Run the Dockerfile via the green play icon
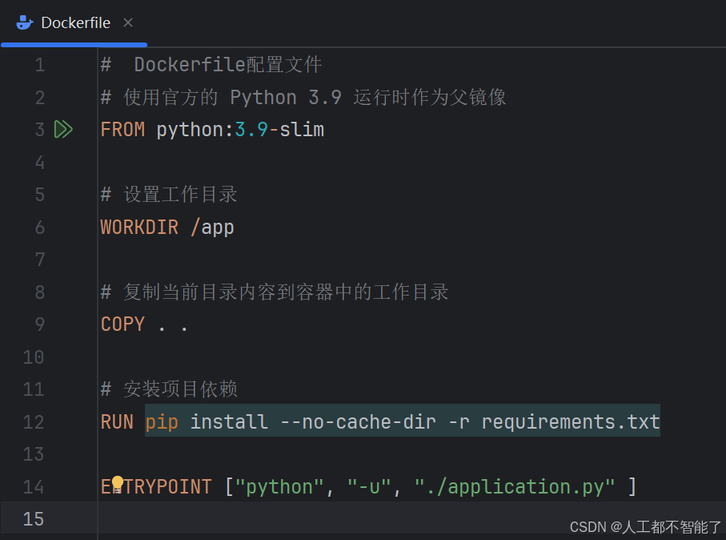Viewport: 726px width, 540px height. [x=63, y=129]
